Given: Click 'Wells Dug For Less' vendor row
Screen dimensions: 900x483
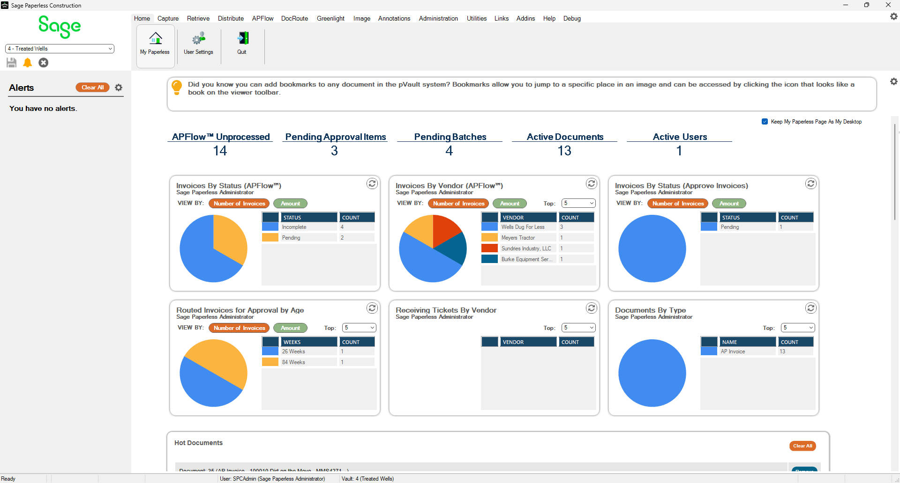Looking at the screenshot, I should pos(538,227).
